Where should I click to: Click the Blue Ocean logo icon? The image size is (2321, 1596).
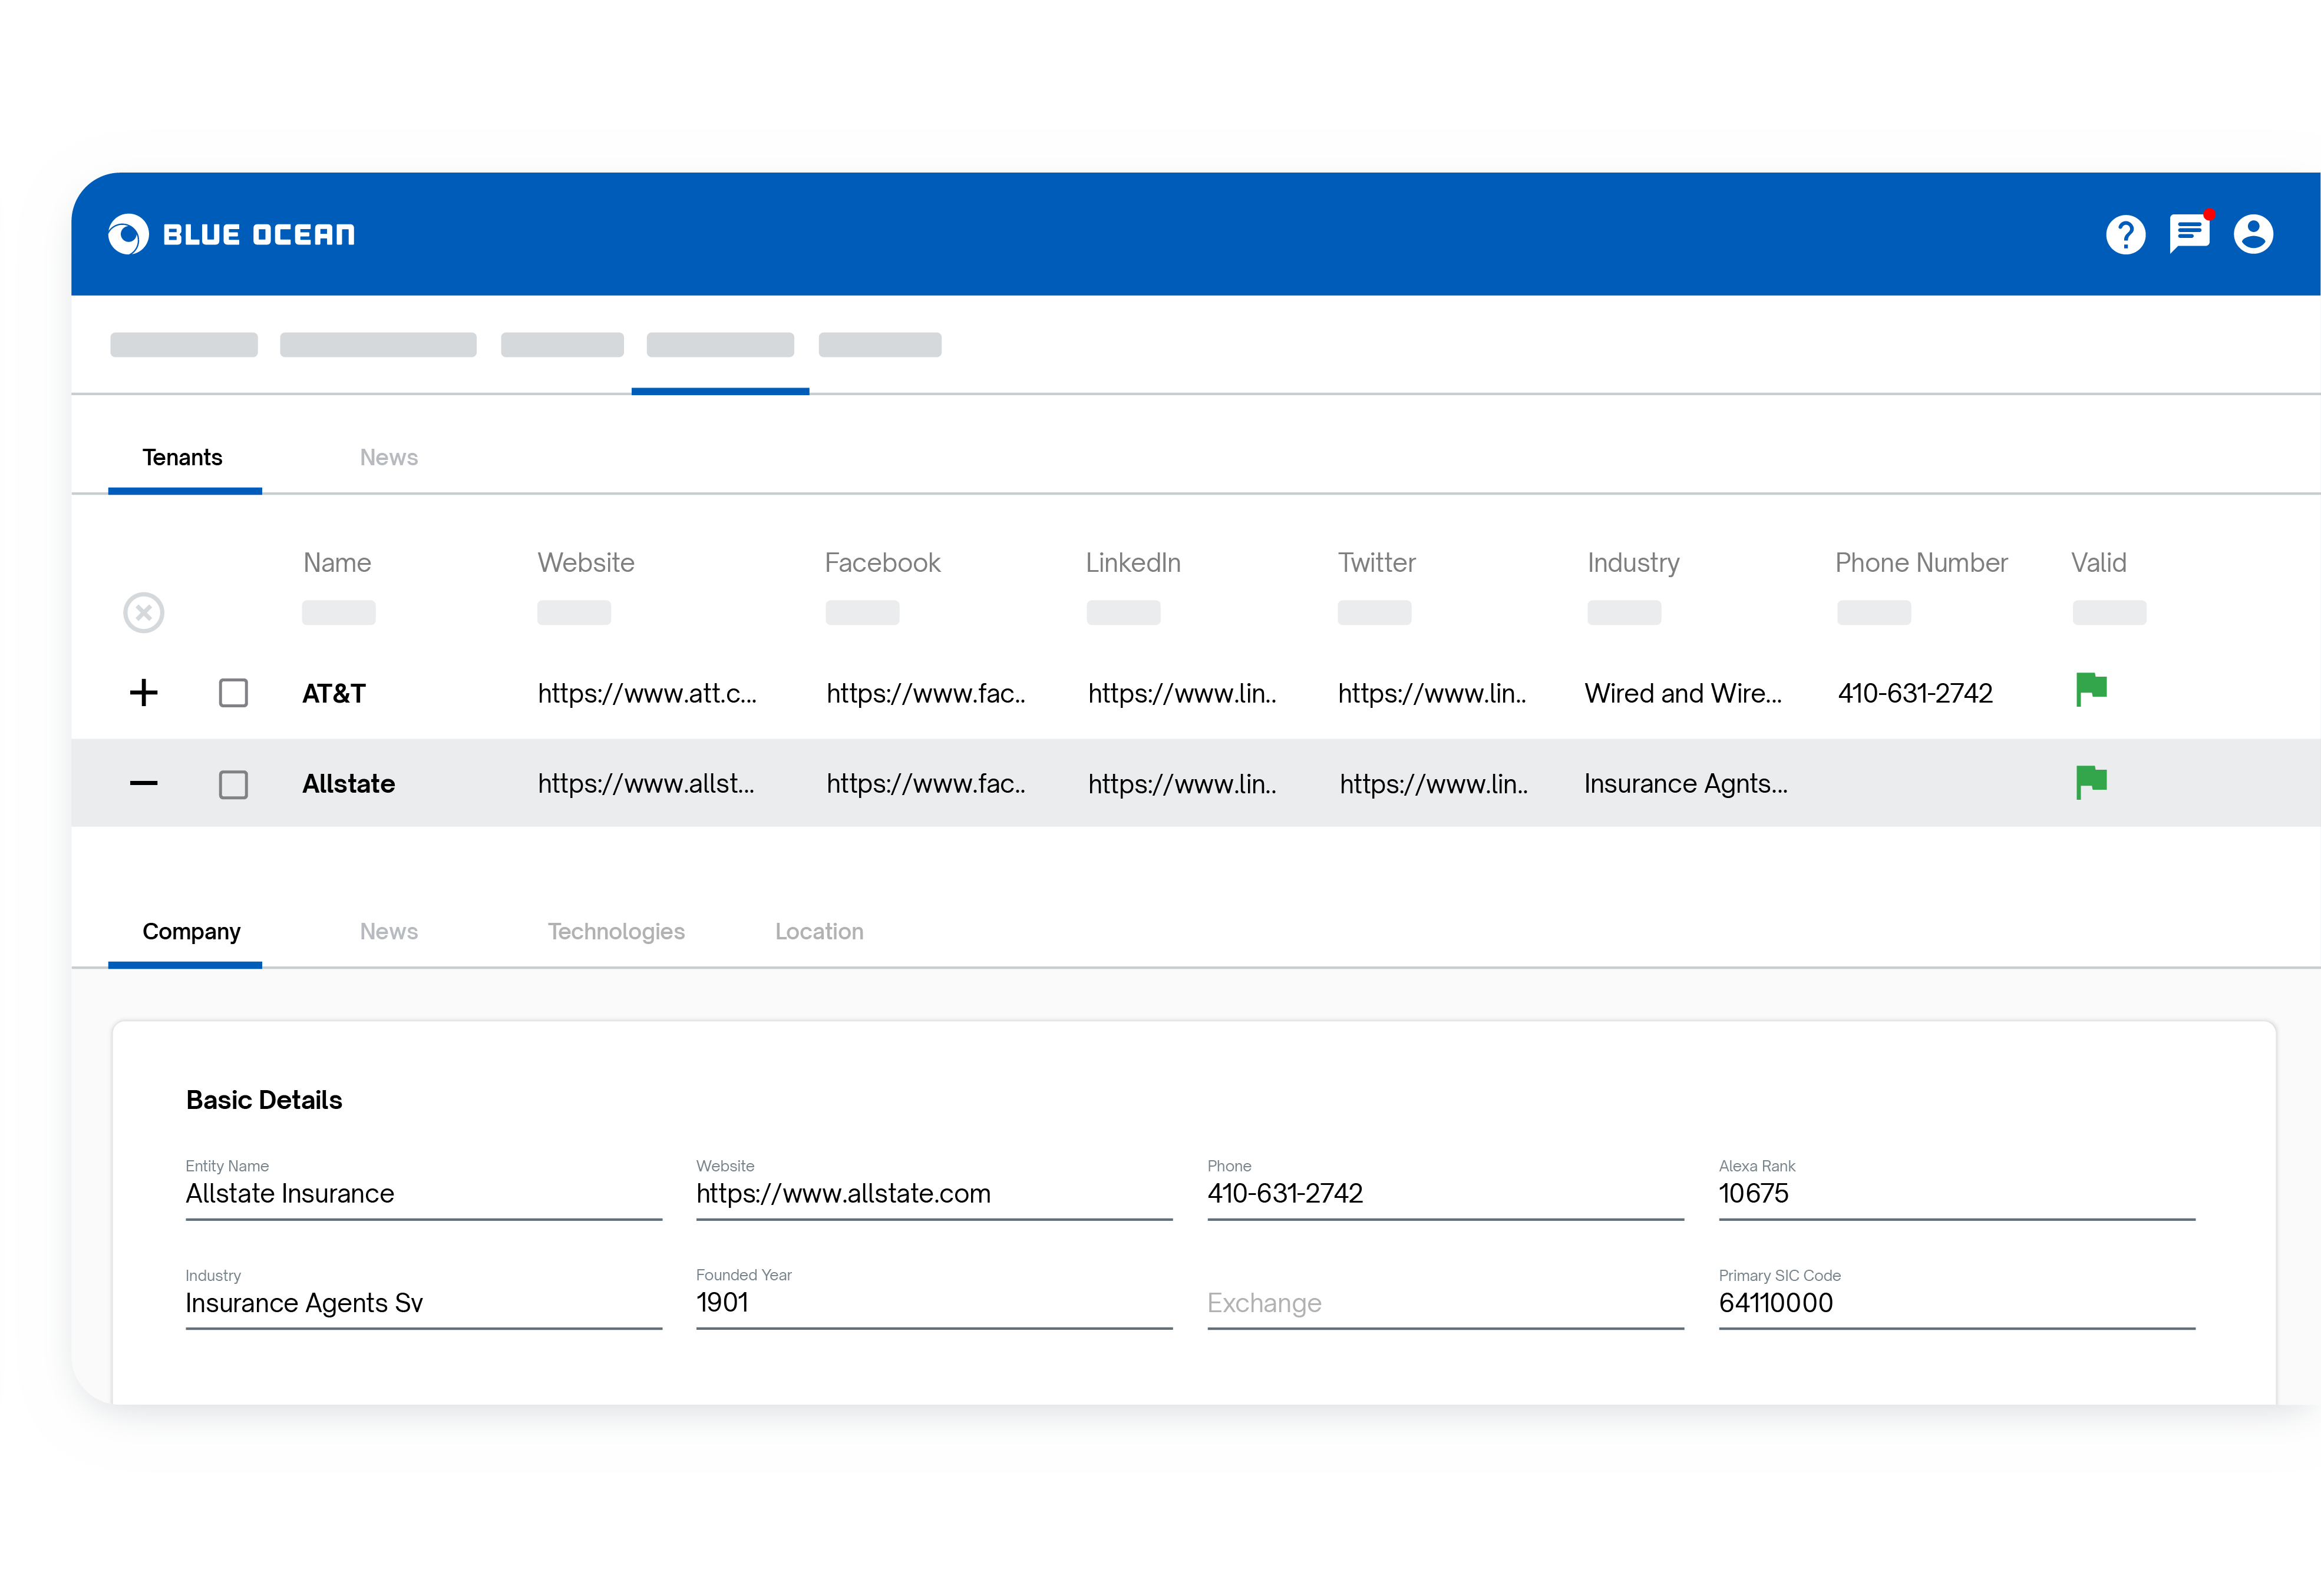click(x=128, y=235)
